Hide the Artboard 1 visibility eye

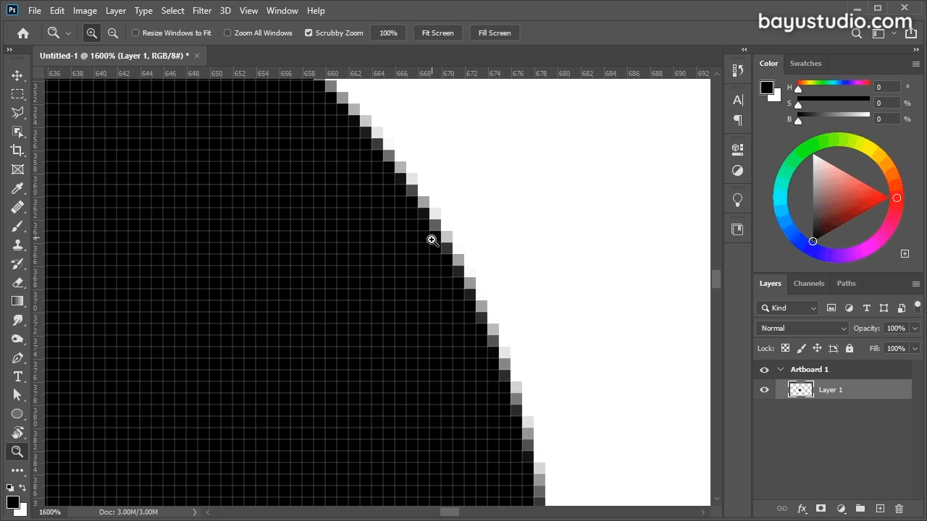coord(764,370)
